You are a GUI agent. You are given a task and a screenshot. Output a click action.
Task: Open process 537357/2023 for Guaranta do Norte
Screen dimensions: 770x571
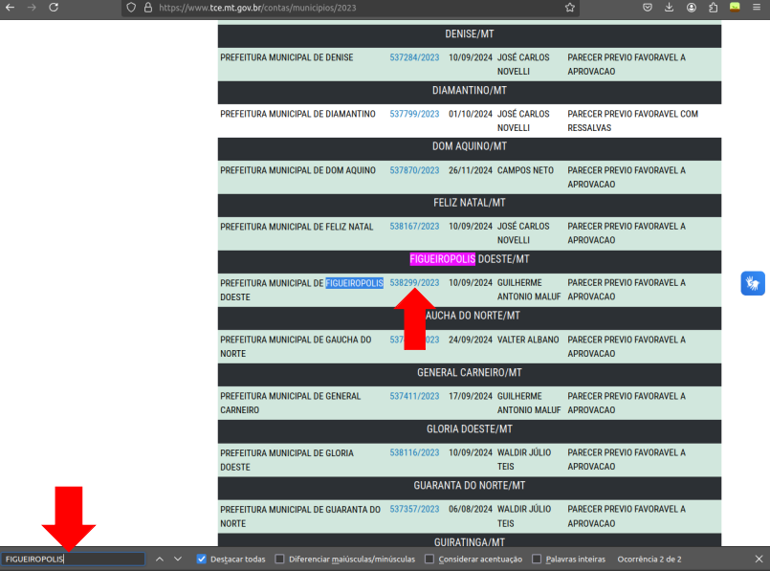[x=414, y=509]
